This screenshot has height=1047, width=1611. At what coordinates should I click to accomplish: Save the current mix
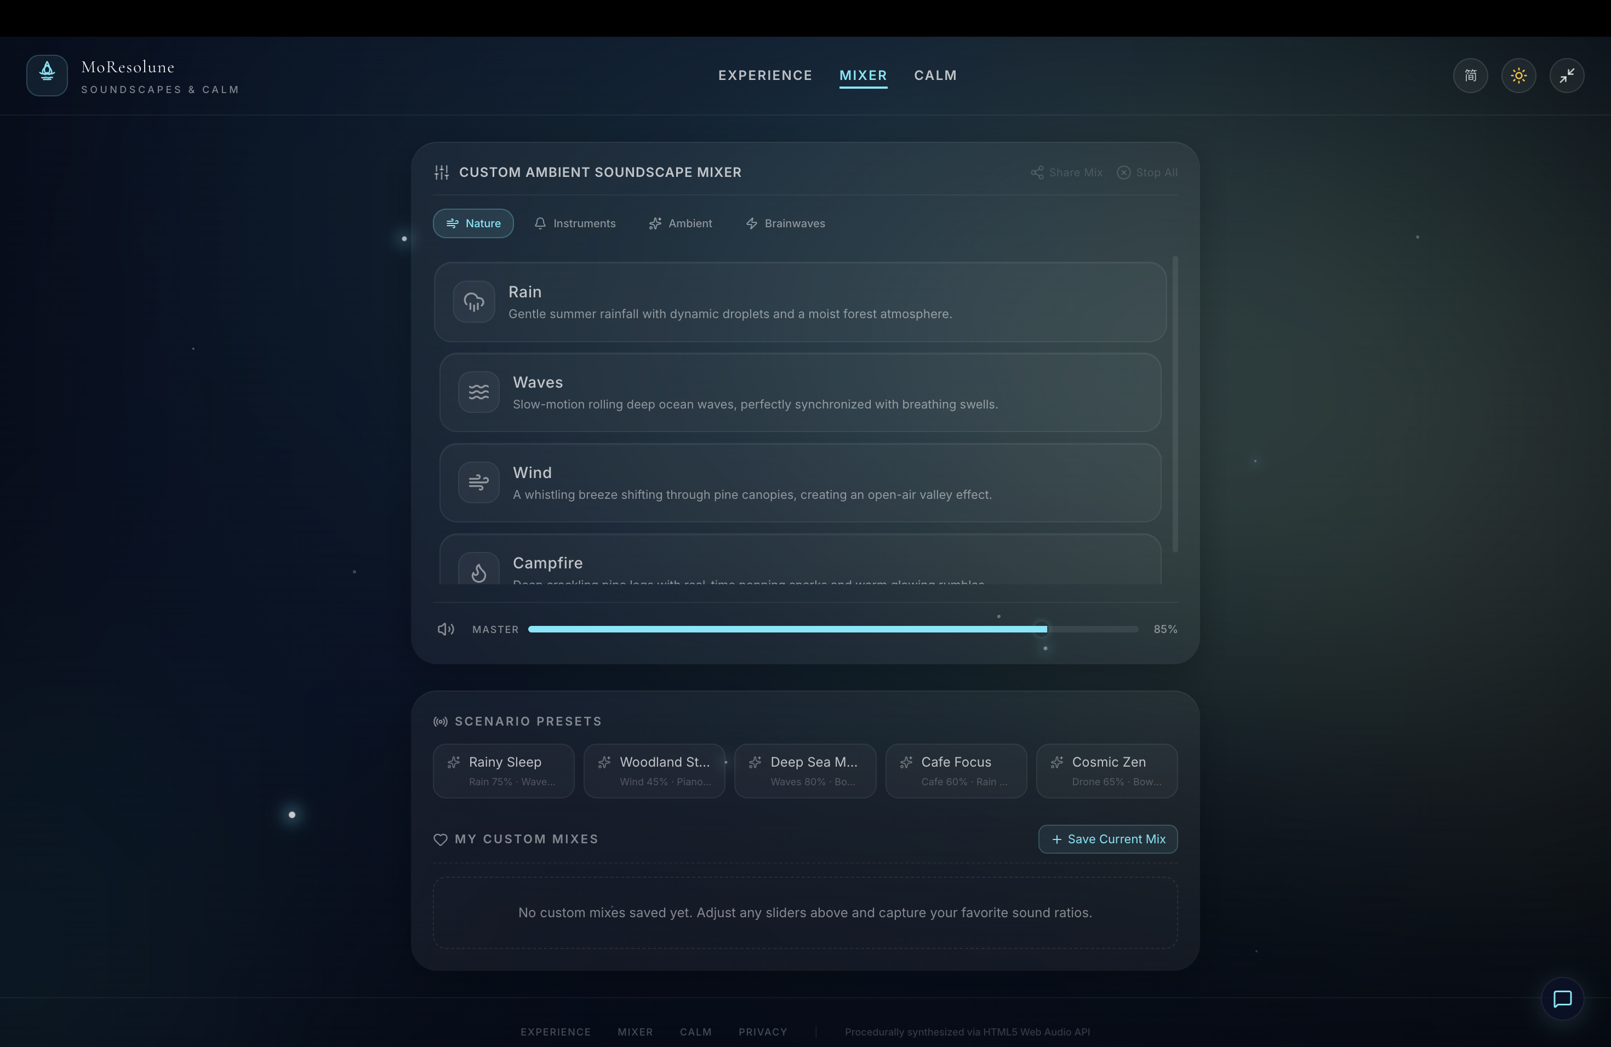tap(1108, 839)
